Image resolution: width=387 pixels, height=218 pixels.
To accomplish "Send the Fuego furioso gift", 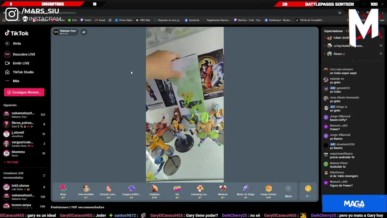I will click(x=268, y=192).
